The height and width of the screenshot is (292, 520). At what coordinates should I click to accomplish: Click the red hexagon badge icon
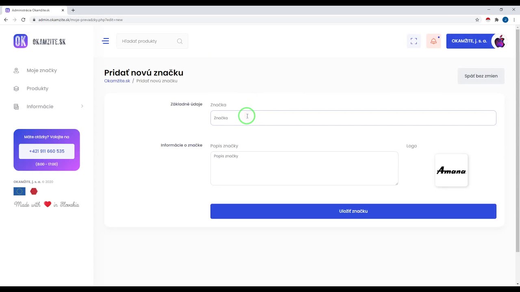[34, 191]
